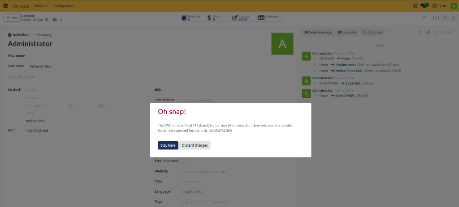Click the gear icon beside Administrator breadcrumb
The height and width of the screenshot is (207, 459).
(46, 20)
